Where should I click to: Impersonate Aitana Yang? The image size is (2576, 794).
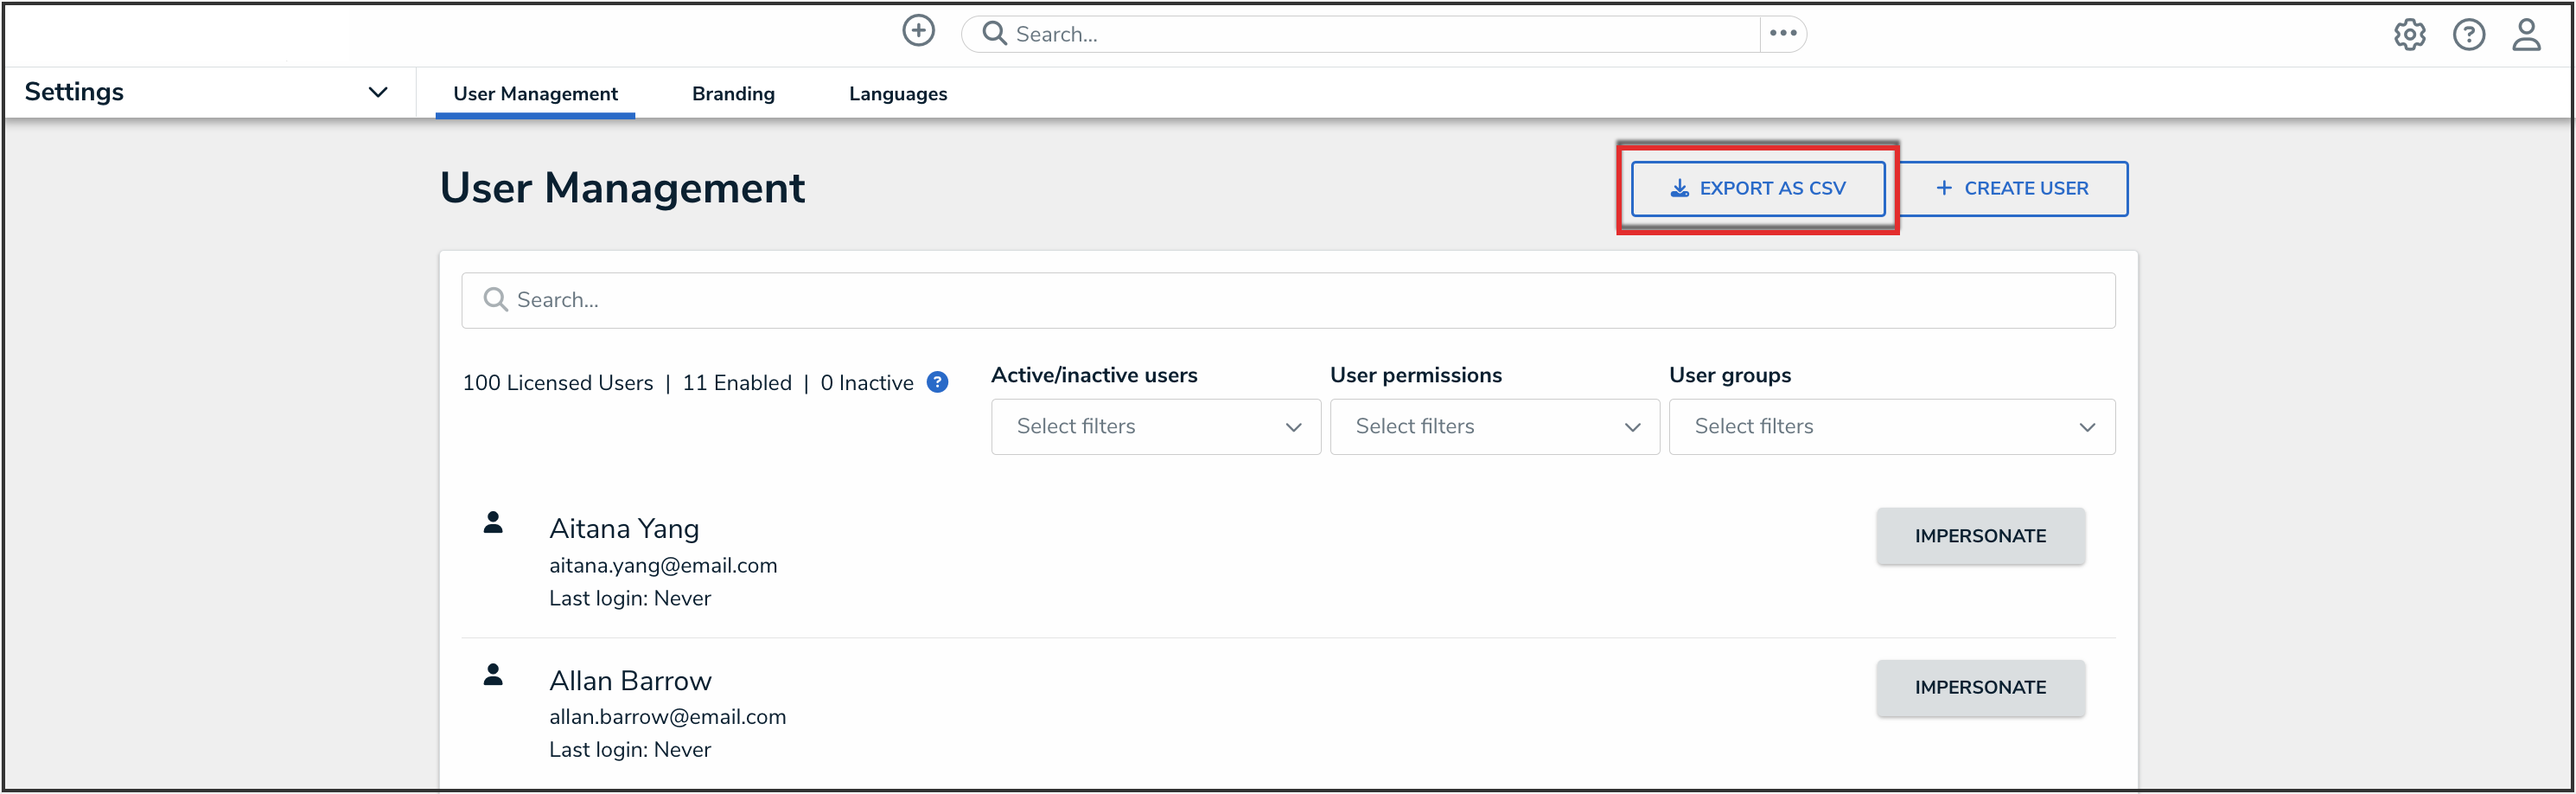(1979, 536)
